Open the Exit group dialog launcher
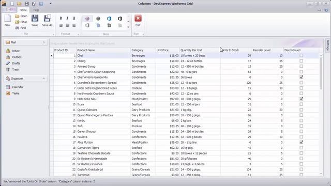This screenshot has width=331, height=186. (143, 35)
